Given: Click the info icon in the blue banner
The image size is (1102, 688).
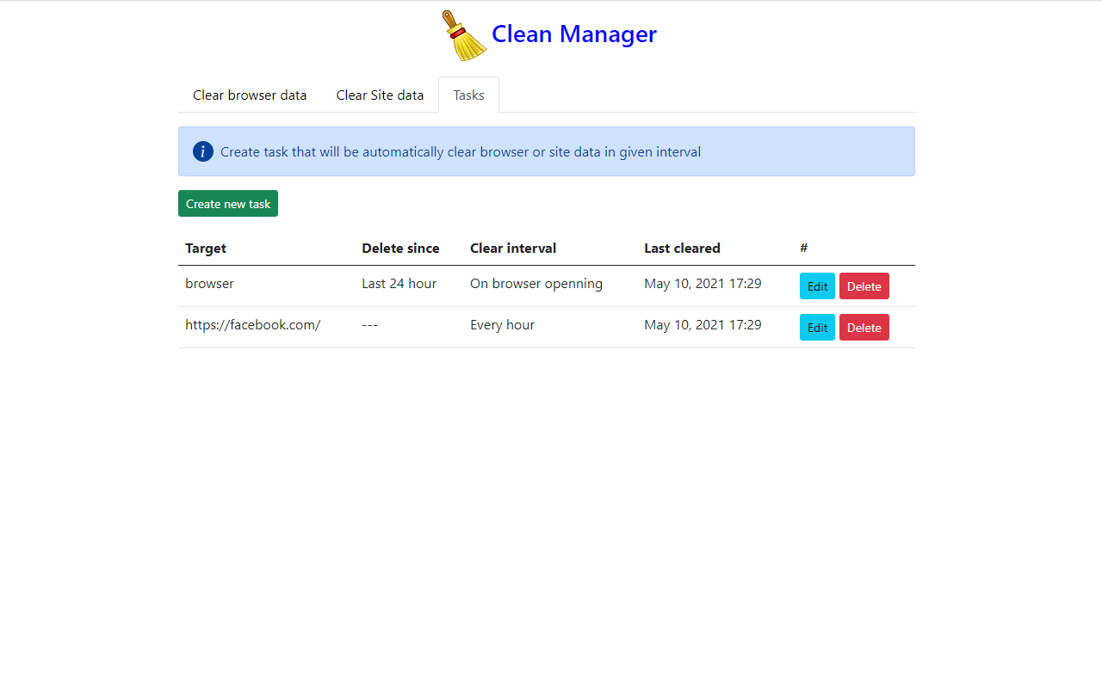Looking at the screenshot, I should (202, 150).
